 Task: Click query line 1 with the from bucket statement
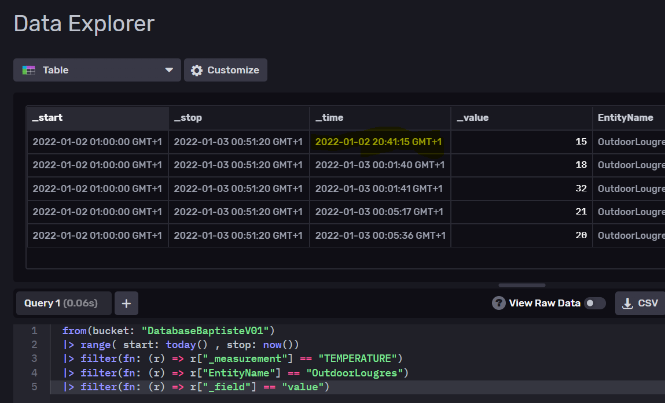(168, 331)
